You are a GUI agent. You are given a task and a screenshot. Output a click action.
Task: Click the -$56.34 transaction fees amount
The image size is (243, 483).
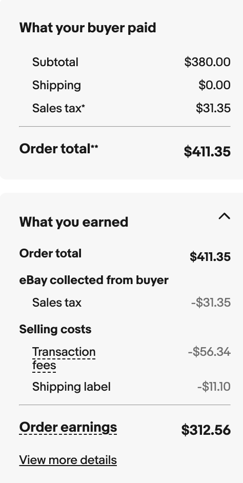tap(209, 352)
